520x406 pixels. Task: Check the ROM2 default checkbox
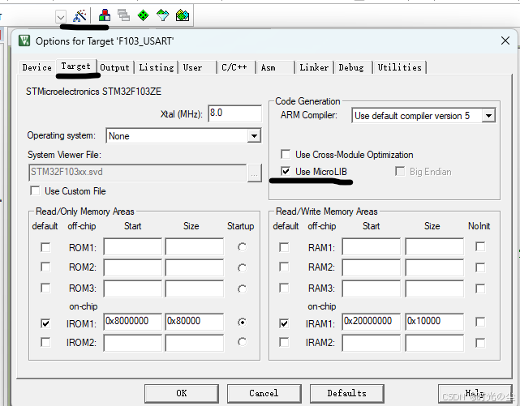[x=45, y=267]
